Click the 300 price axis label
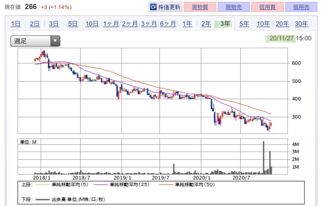This screenshot has width=323, height=206. point(296,117)
